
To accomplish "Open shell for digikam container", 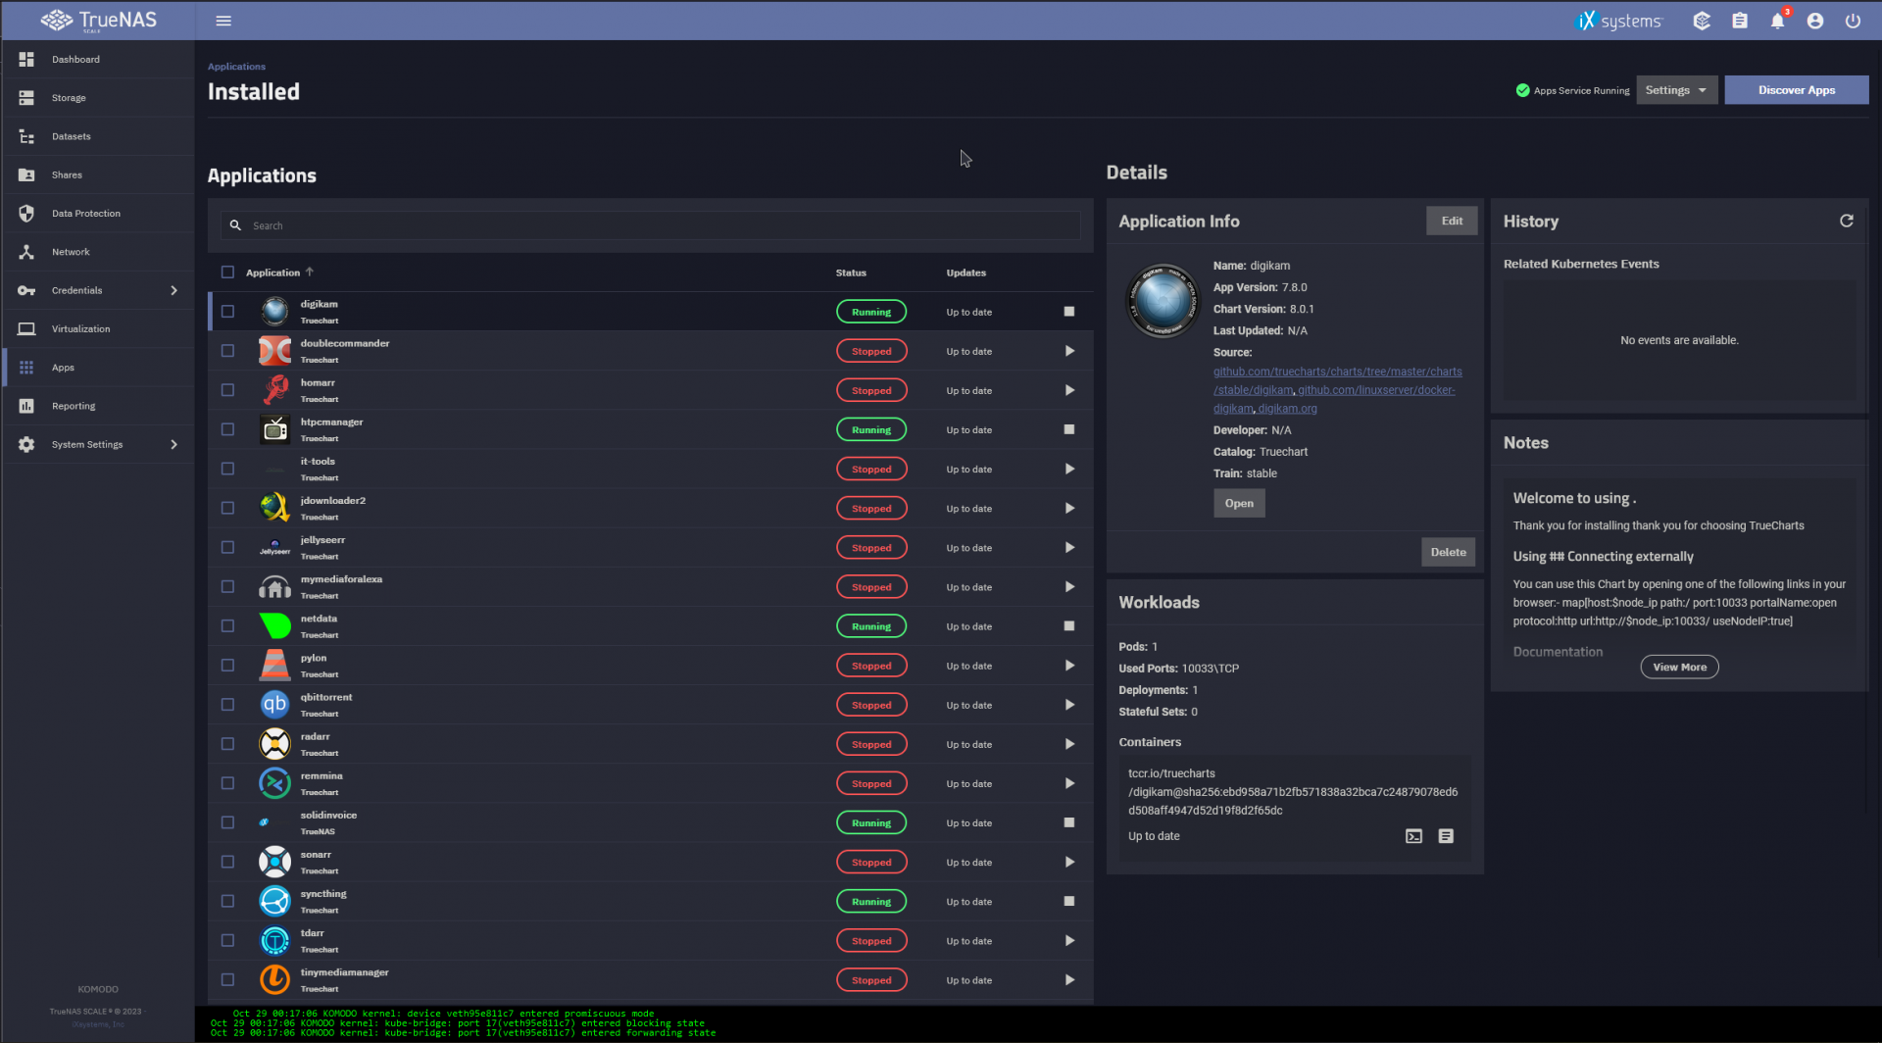I will 1413,836.
